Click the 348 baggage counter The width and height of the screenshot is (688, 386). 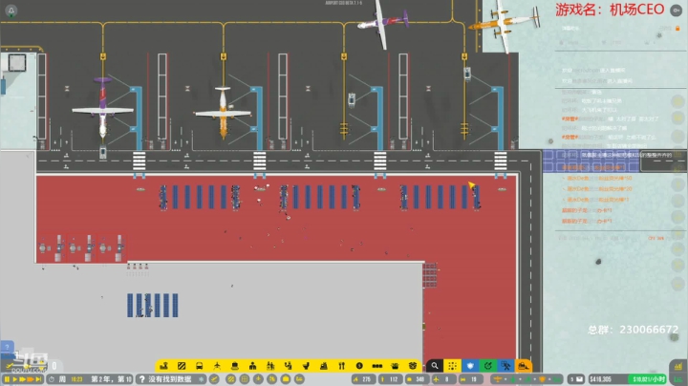click(417, 379)
